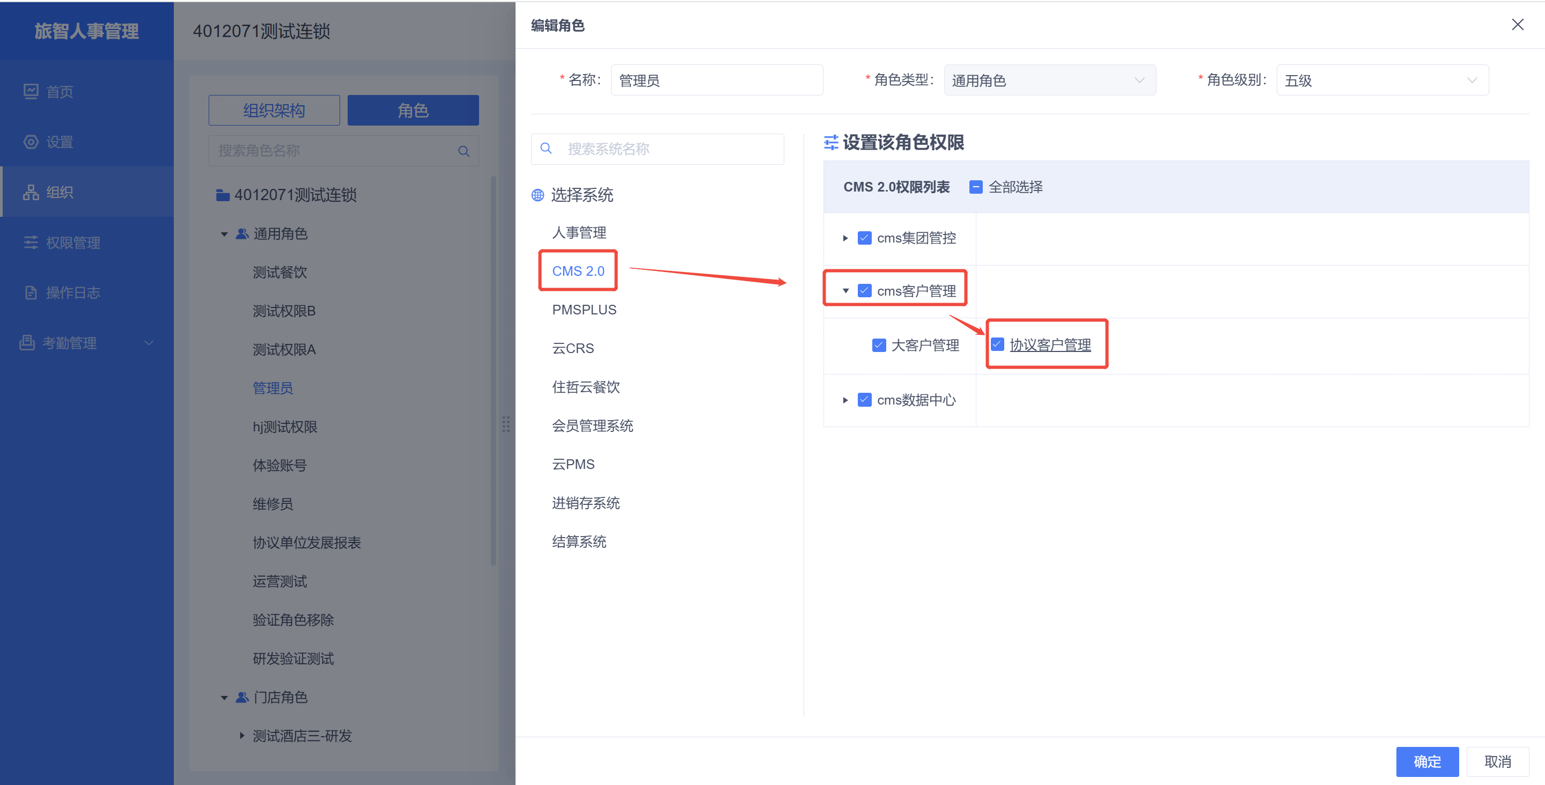Select 住哲云餐饮 system
1545x785 pixels.
[x=586, y=387]
